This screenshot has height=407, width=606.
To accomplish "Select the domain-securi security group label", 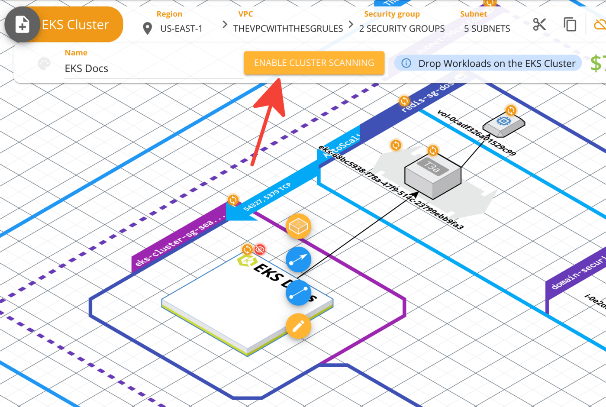I will 576,273.
